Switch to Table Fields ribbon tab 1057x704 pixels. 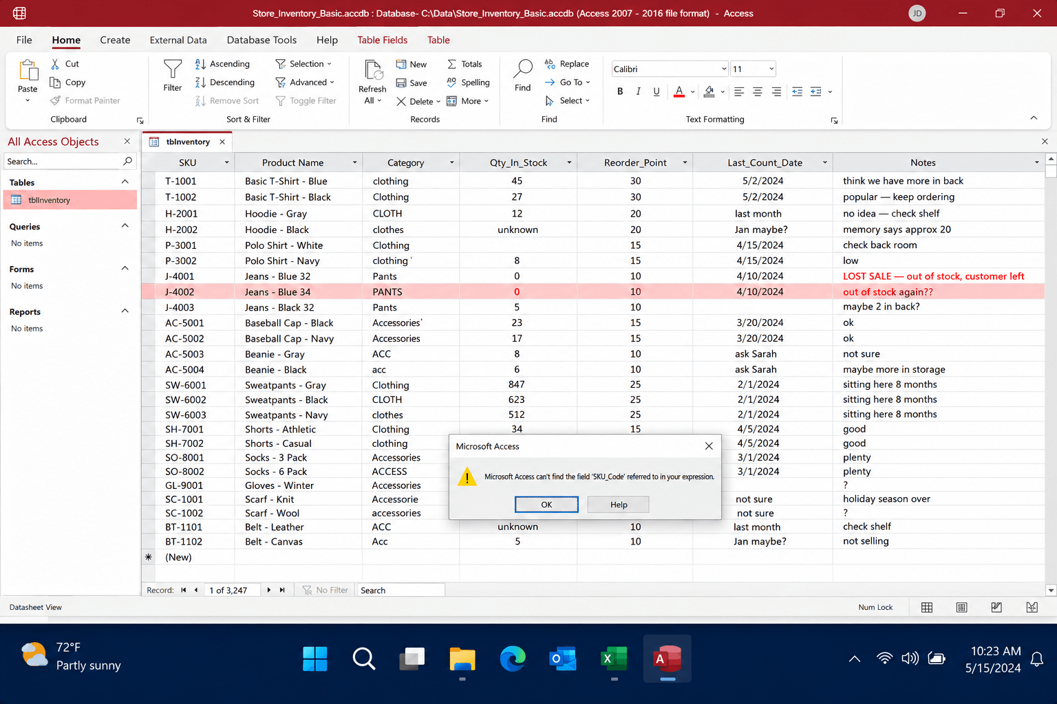[383, 40]
